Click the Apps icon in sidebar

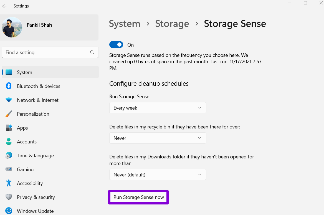point(9,128)
